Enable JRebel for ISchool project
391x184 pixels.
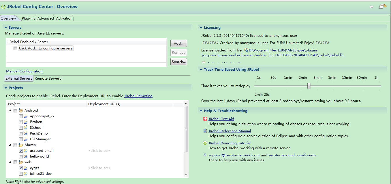(x=21, y=128)
